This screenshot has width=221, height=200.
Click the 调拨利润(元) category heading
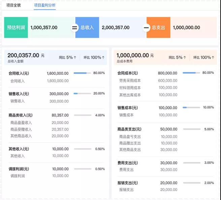(19, 169)
